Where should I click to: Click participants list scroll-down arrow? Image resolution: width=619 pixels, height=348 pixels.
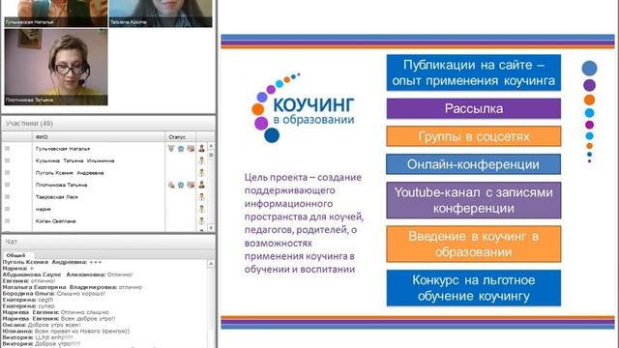(x=211, y=228)
